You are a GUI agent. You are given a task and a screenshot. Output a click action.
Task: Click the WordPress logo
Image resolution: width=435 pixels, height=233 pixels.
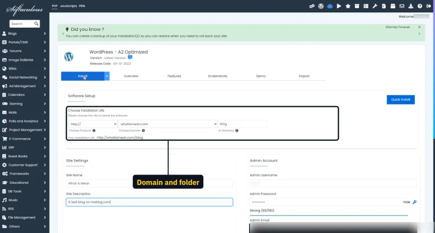point(69,57)
